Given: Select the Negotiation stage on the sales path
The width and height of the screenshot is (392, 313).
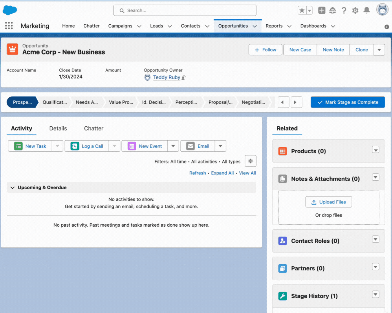Looking at the screenshot, I should coord(253,102).
